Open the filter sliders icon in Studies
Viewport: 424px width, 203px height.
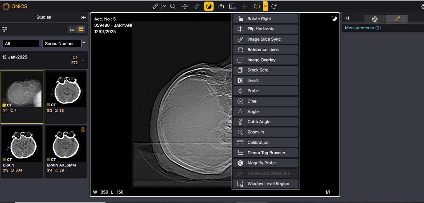pos(5,29)
